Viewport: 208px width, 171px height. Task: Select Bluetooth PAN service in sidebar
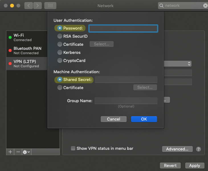tap(27, 50)
